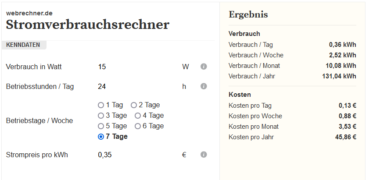Choose 3 Tage operating days
Screen dimensions: 369x180
pyautogui.click(x=101, y=116)
